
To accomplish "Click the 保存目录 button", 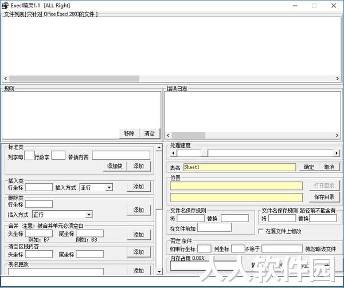I will click(x=325, y=197).
